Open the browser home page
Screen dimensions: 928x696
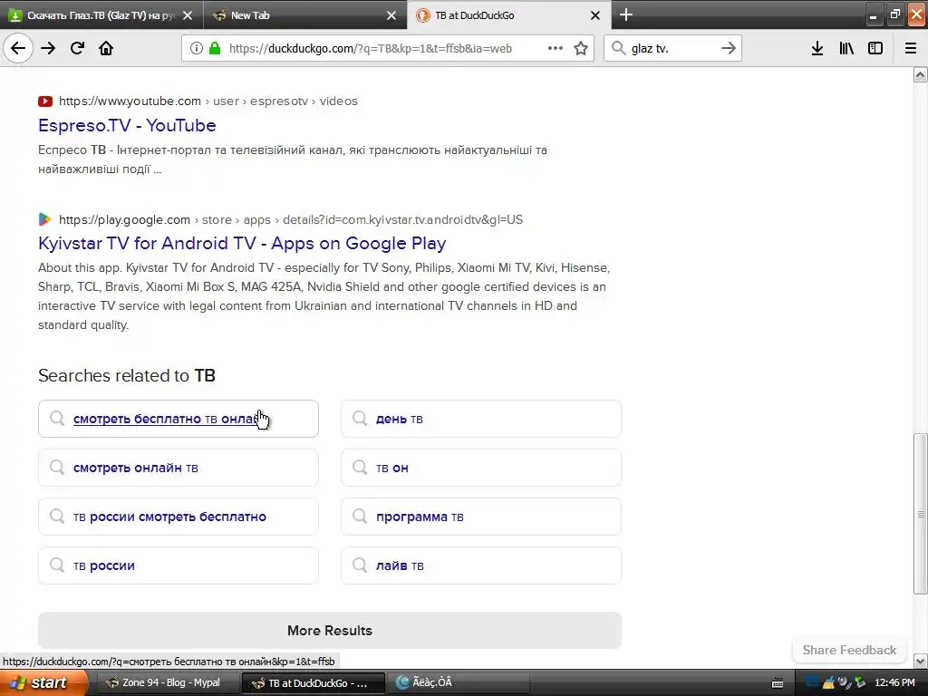106,48
